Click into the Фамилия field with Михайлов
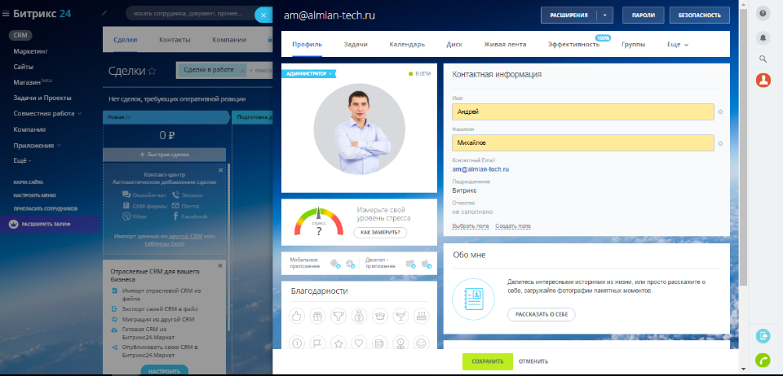Image resolution: width=783 pixels, height=376 pixels. (x=582, y=143)
